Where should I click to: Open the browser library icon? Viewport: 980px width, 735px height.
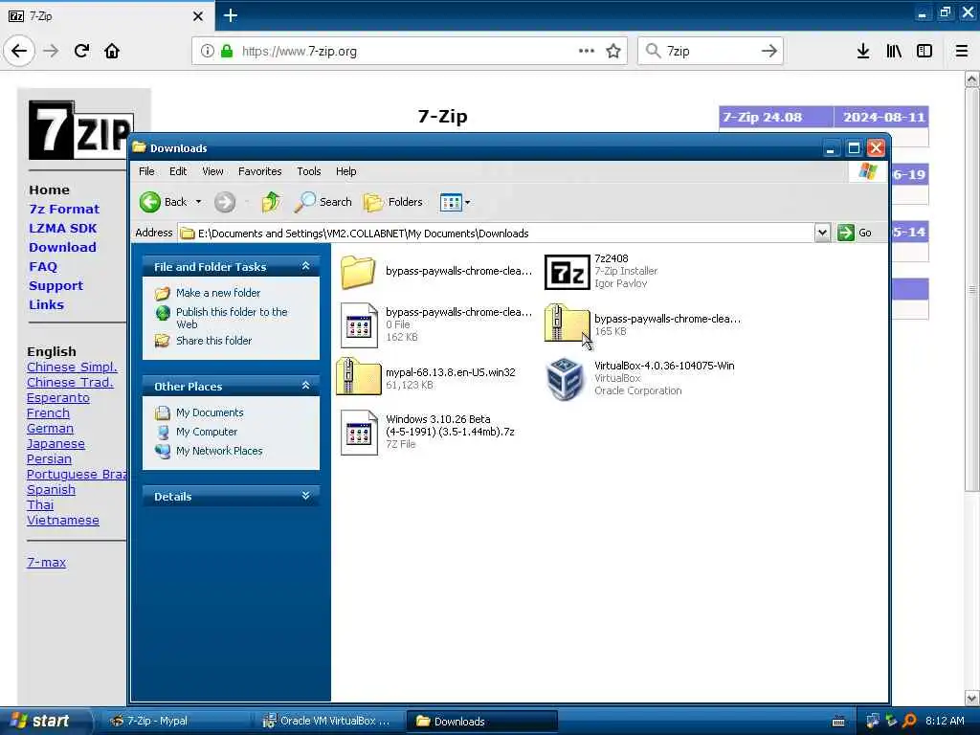894,51
